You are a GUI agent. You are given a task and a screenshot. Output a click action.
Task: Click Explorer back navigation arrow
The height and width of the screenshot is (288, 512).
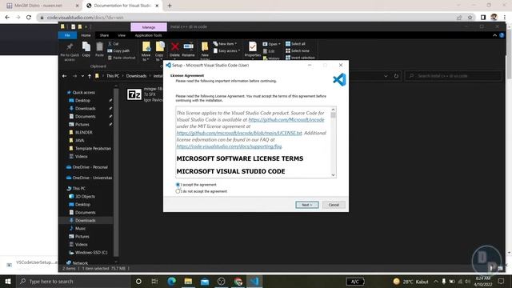65,76
